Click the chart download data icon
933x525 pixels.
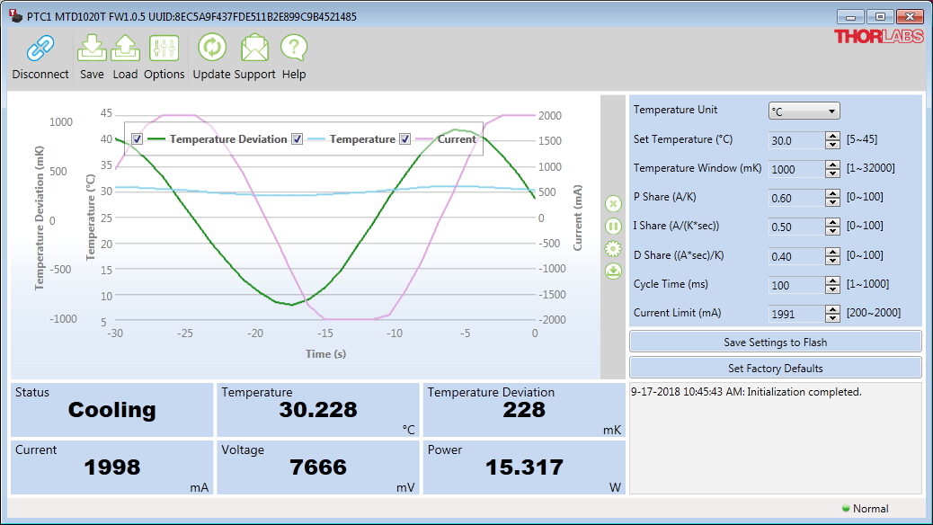click(613, 271)
